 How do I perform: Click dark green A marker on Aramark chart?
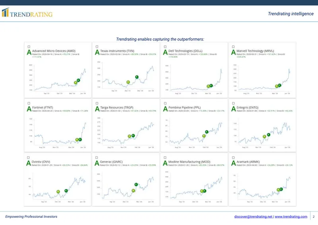pyautogui.click(x=281, y=189)
